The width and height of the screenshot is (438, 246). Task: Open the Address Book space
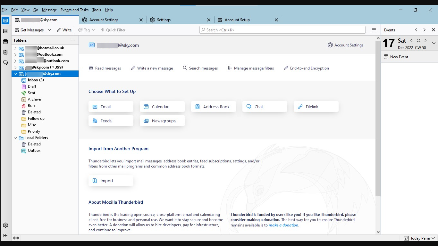pyautogui.click(x=5, y=31)
